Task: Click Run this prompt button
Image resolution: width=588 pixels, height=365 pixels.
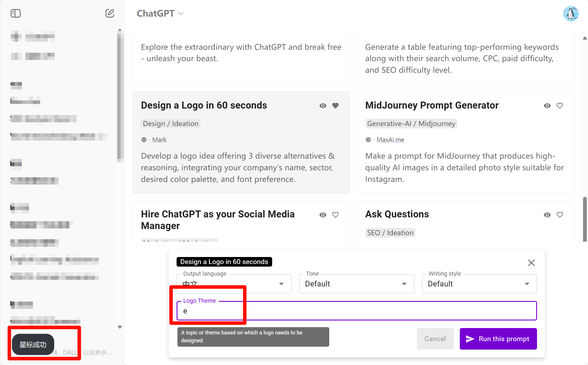Action: [x=498, y=339]
